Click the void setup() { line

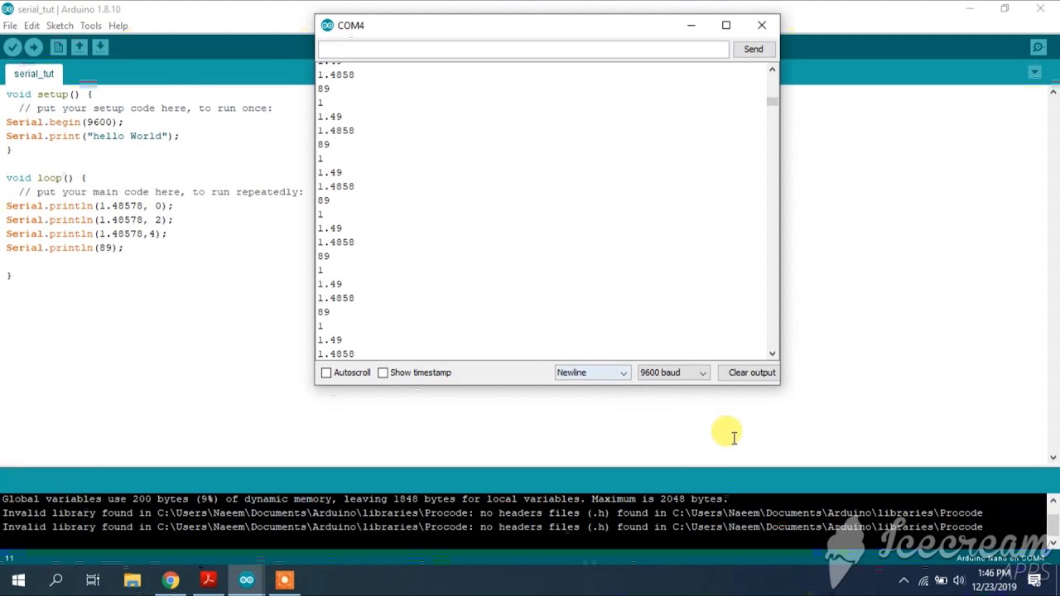click(x=49, y=94)
